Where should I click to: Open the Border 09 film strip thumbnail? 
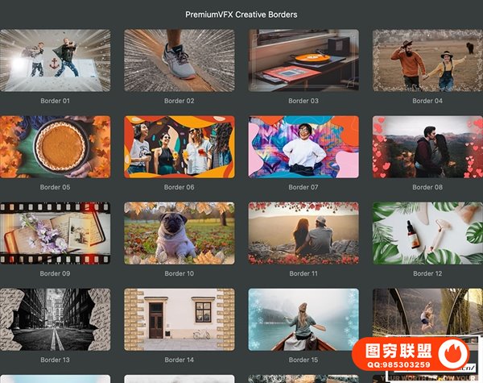[56, 233]
